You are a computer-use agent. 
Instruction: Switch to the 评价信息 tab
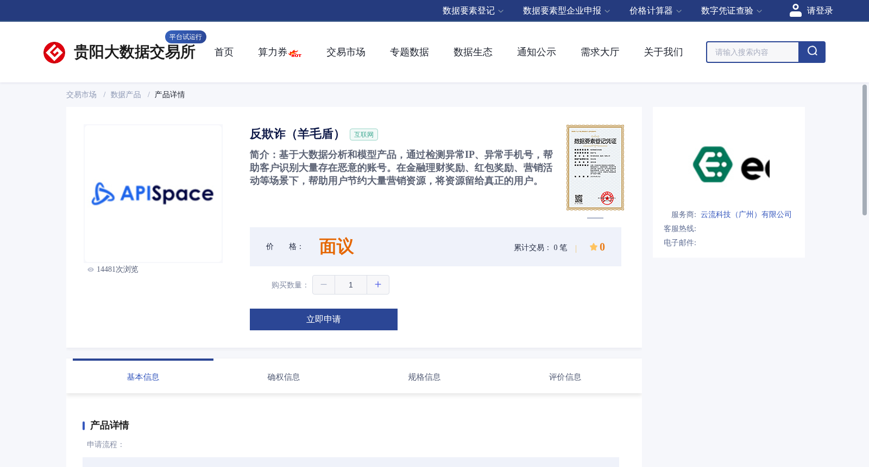point(565,377)
